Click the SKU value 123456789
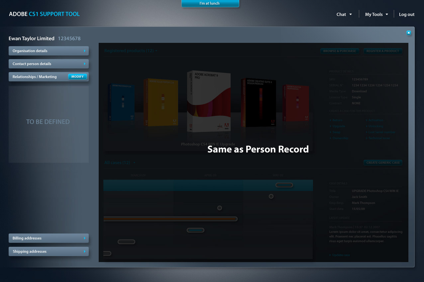The image size is (424, 282). point(360,79)
